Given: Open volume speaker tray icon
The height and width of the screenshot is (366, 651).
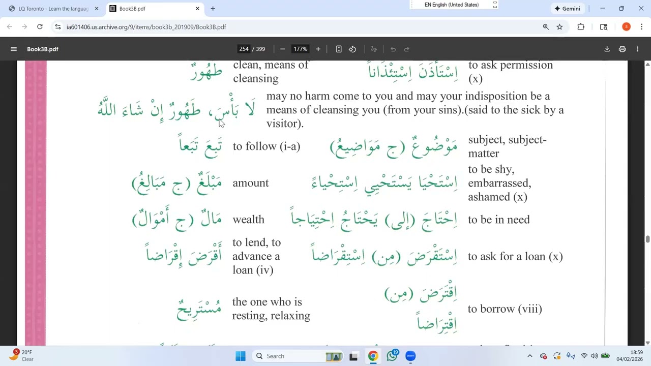Looking at the screenshot, I should (594, 356).
